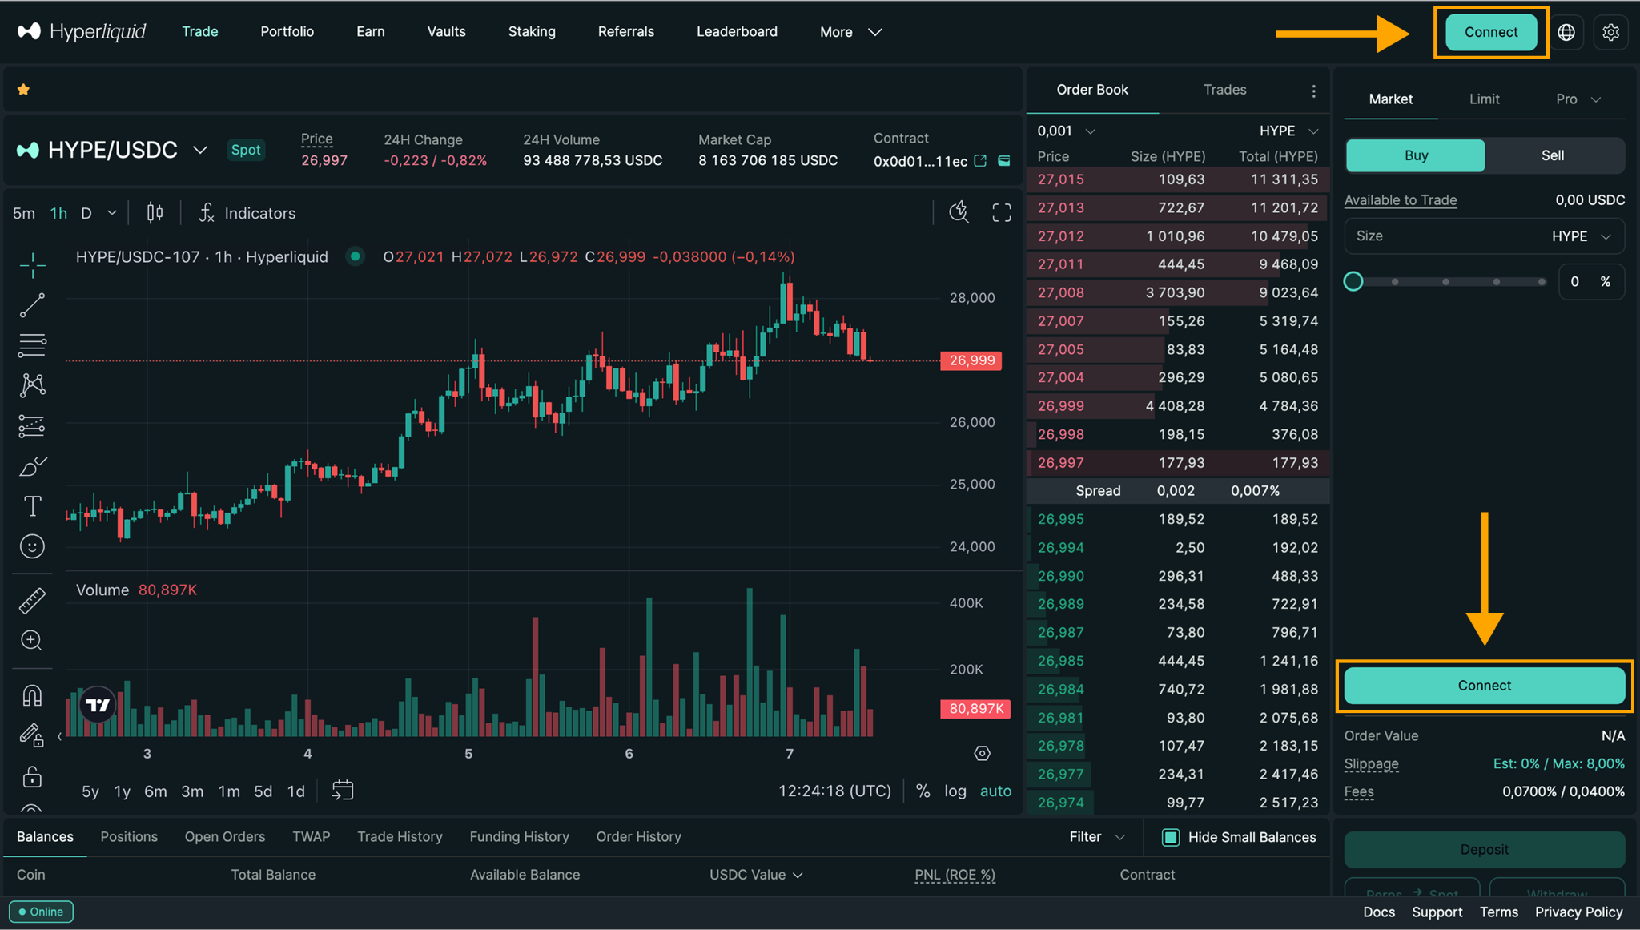Open the 0,001 price grouping dropdown
1640x930 pixels.
(1067, 131)
